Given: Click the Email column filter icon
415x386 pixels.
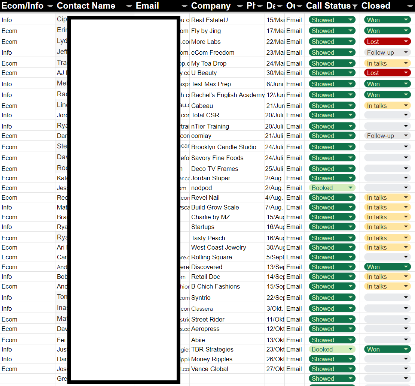Looking at the screenshot, I should [x=184, y=6].
